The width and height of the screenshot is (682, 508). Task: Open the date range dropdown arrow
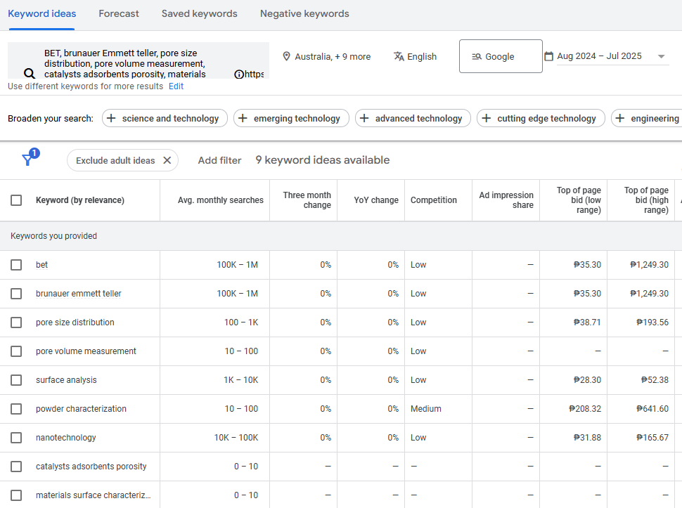point(661,56)
